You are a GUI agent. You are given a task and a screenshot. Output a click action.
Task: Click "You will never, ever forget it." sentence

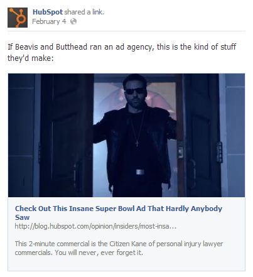point(99,253)
